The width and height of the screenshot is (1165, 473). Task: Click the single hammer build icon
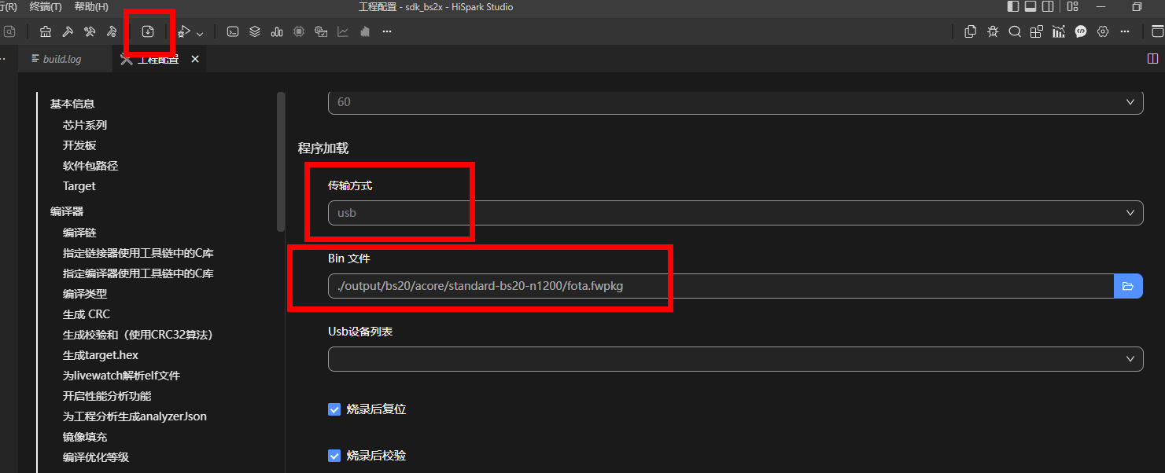(68, 32)
